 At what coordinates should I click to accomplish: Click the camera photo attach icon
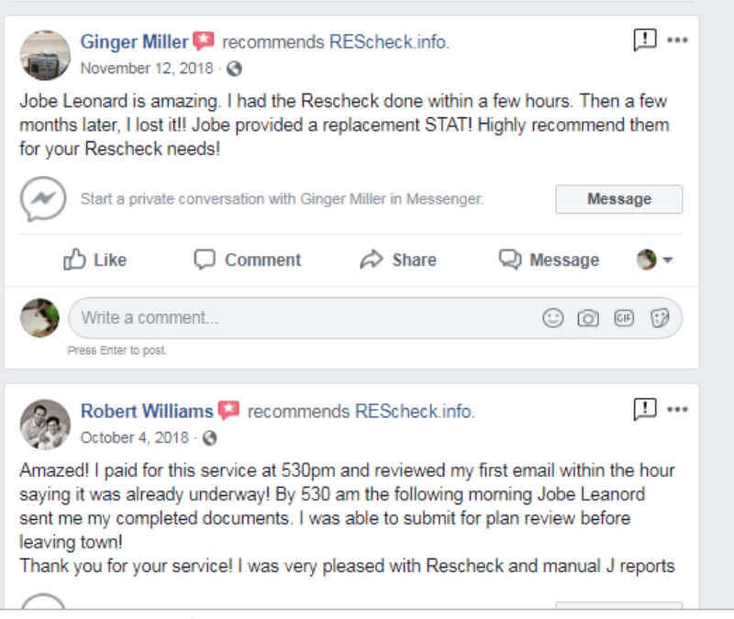(x=587, y=318)
